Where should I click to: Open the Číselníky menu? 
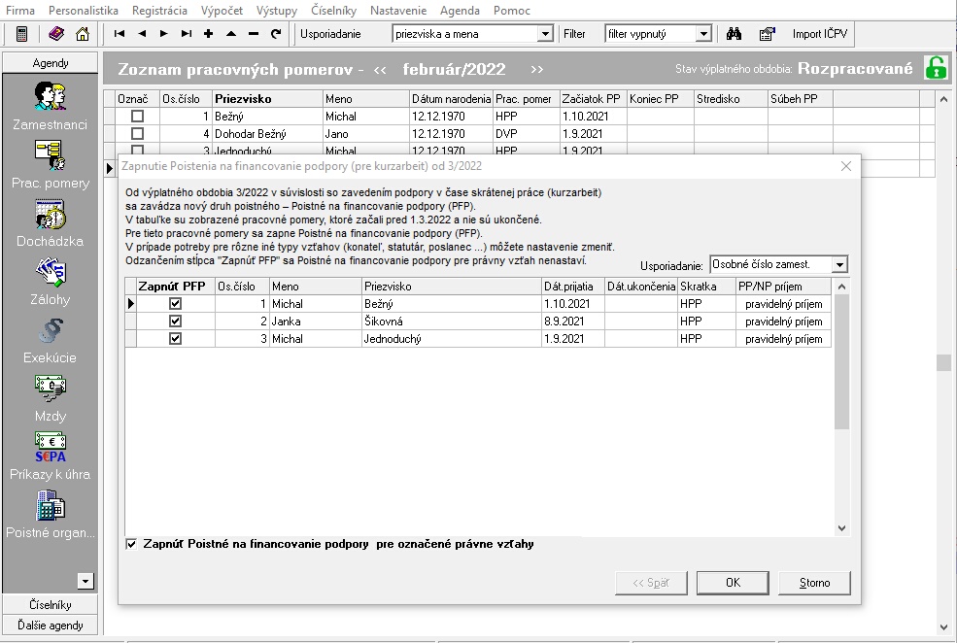pyautogui.click(x=333, y=11)
